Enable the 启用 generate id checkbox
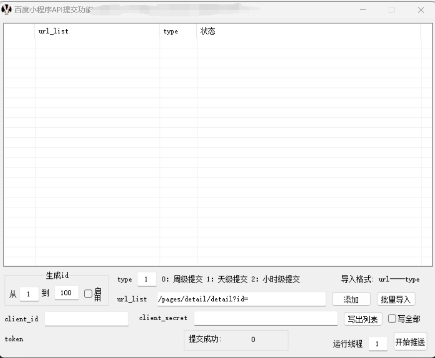 click(88, 294)
